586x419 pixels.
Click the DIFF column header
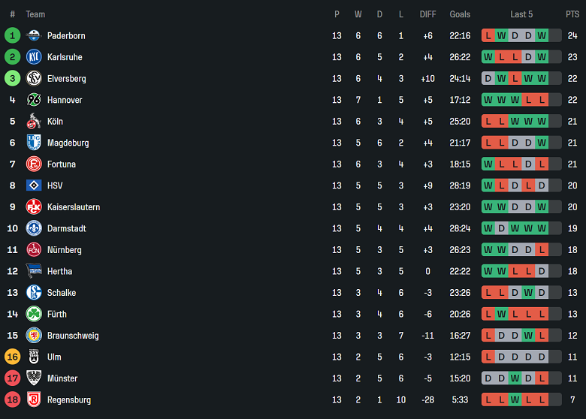tap(427, 14)
